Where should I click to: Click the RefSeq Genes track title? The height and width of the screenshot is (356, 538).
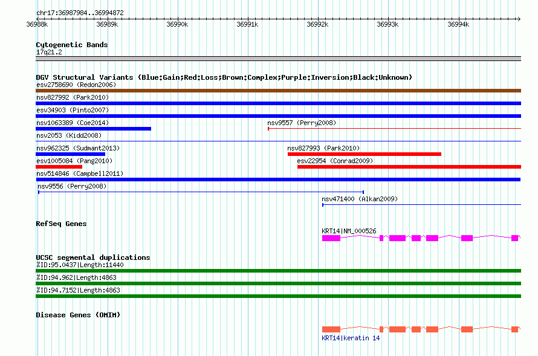(61, 224)
